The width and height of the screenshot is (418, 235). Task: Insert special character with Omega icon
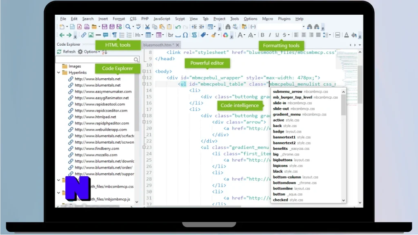pyautogui.click(x=185, y=35)
